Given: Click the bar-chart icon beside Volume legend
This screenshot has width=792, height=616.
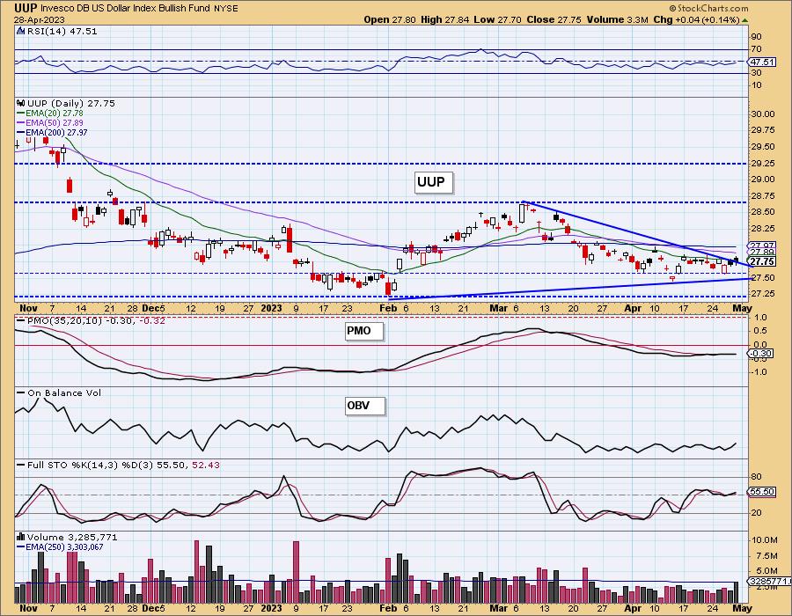Looking at the screenshot, I should coord(21,537).
